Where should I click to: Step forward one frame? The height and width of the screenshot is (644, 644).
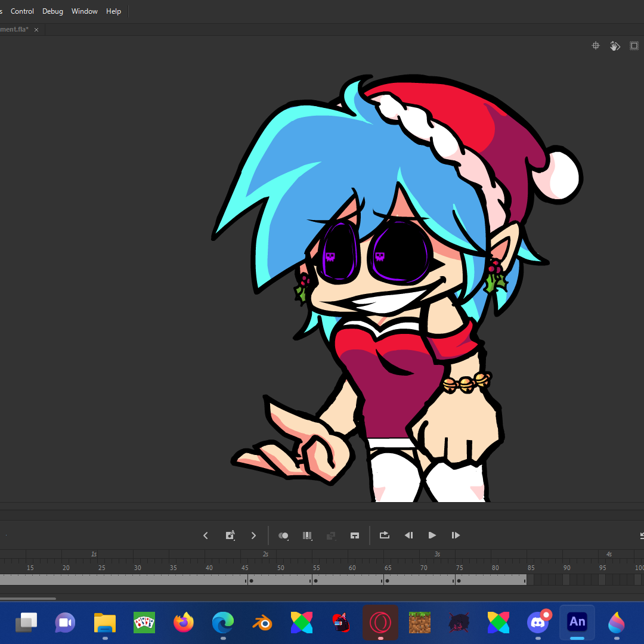pos(456,535)
